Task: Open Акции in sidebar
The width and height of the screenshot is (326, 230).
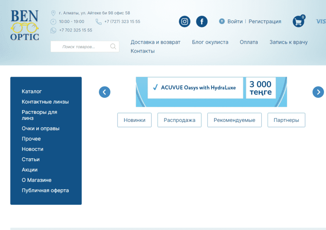Action: [x=29, y=170]
